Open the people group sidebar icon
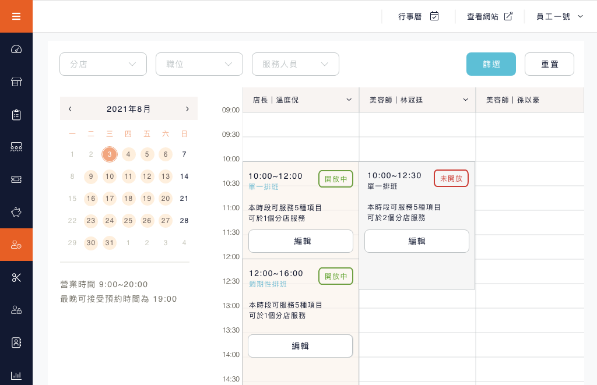 [x=16, y=147]
